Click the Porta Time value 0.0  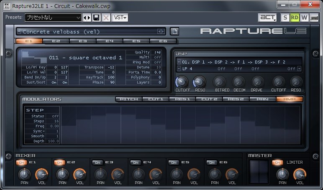(158, 72)
